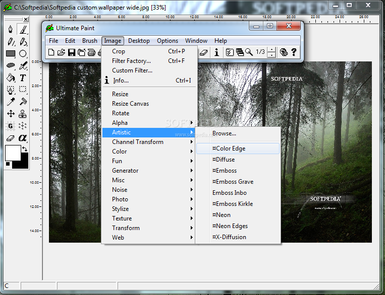Select the alpha tool in toolbox
The height and width of the screenshot is (295, 385).
[23, 138]
